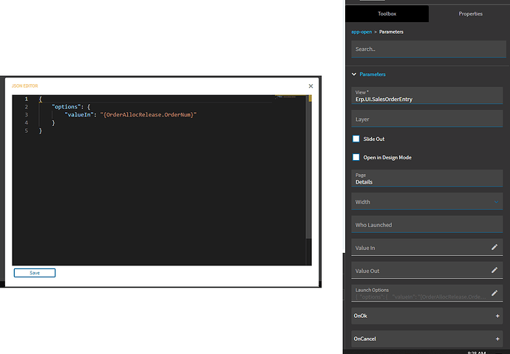Click the "valueIn" key in line 3
Viewport: 510px width, 354px height.
click(x=79, y=115)
